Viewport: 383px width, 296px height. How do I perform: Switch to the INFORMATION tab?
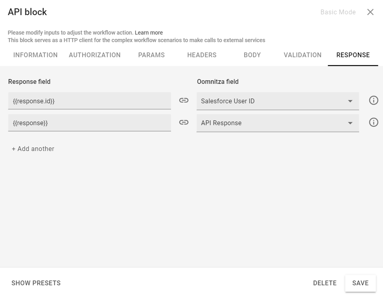pyautogui.click(x=35, y=55)
